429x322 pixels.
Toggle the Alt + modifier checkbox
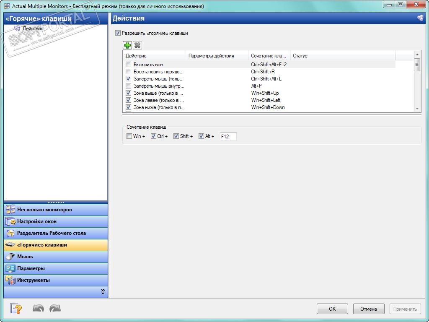[x=202, y=136]
